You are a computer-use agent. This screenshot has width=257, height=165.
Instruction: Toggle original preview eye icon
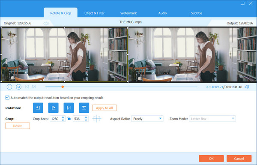click(46, 24)
